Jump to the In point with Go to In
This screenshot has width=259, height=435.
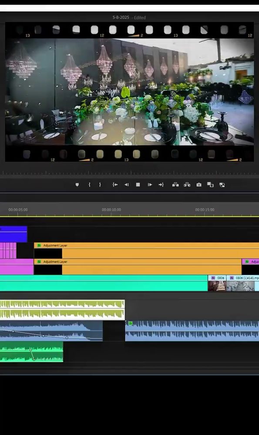(115, 184)
